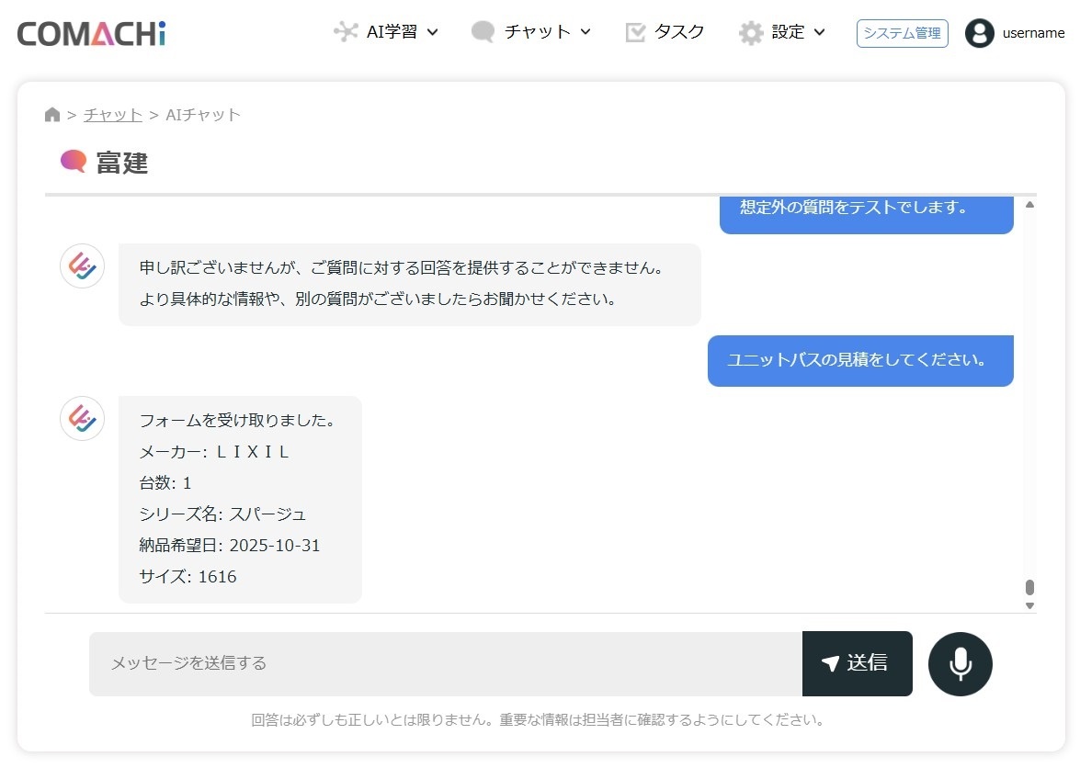
Task: Click the チャット speech bubble icon
Action: (x=483, y=30)
